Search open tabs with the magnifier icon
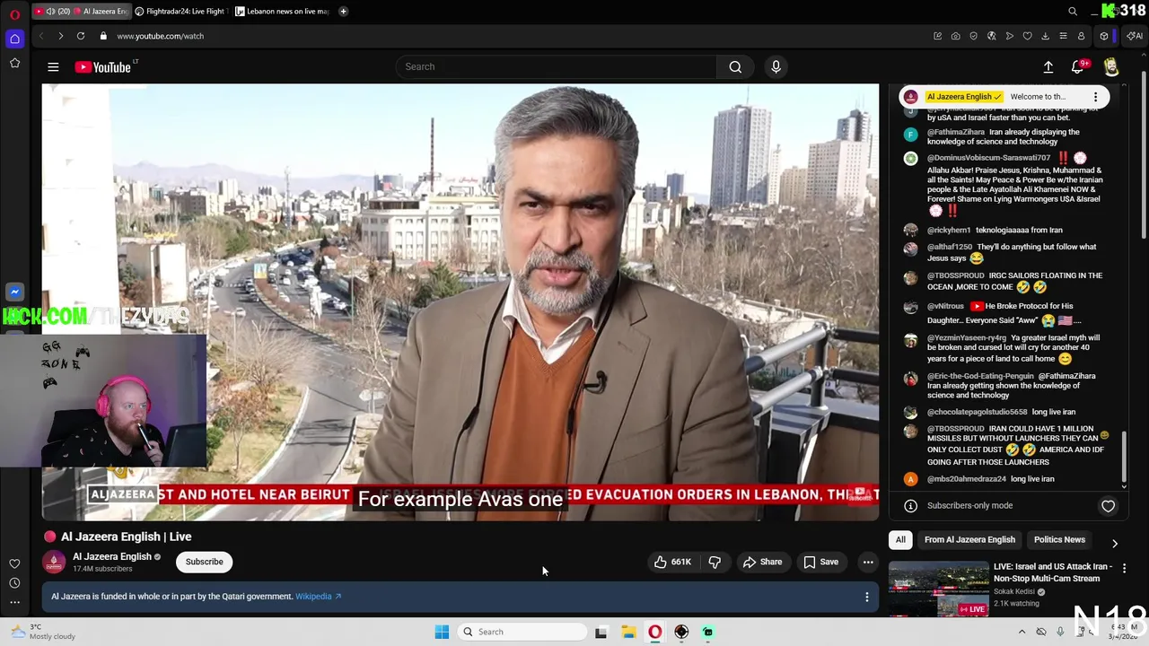1149x646 pixels. pos(1073,12)
